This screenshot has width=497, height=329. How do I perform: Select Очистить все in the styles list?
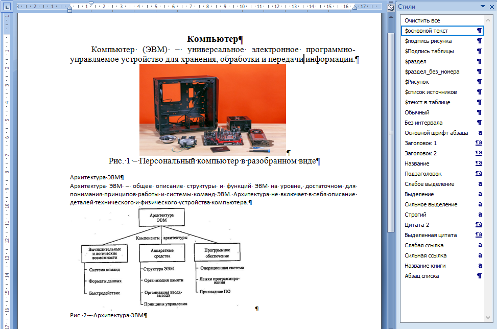click(x=442, y=20)
